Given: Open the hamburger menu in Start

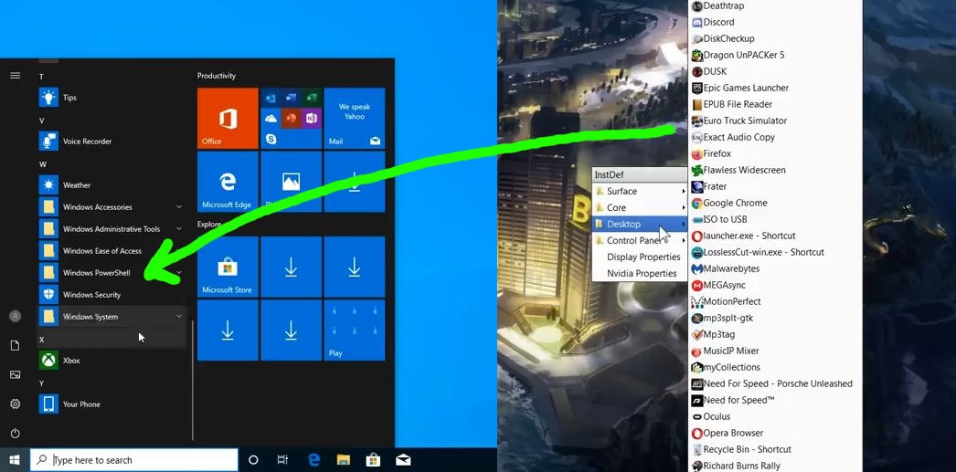Looking at the screenshot, I should [x=16, y=76].
